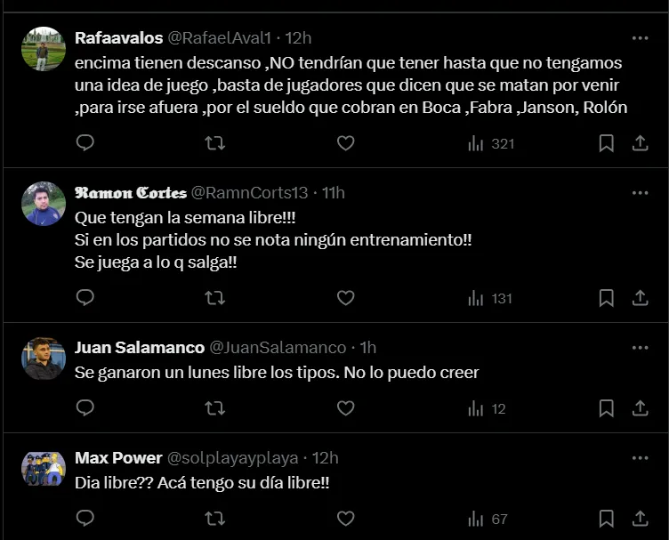Viewport: 669px width, 540px height.
Task: Expand more options menu on Max Power's tweet
Action: (640, 458)
